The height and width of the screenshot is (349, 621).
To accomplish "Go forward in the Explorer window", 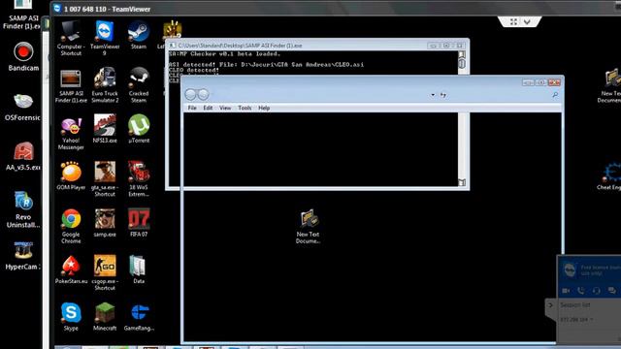I will [x=203, y=94].
